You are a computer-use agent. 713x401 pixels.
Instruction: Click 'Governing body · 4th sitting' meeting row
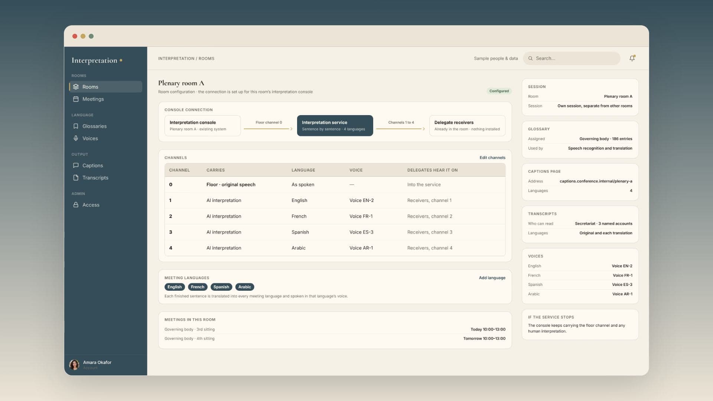point(335,339)
